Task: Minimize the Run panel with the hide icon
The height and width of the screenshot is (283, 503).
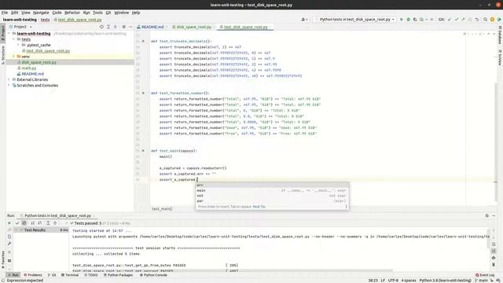Action: pyautogui.click(x=494, y=215)
